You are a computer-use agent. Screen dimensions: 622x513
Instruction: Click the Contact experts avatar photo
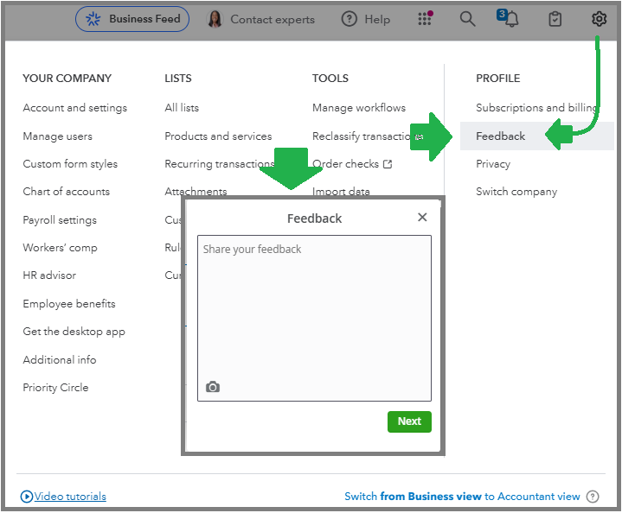pos(215,19)
